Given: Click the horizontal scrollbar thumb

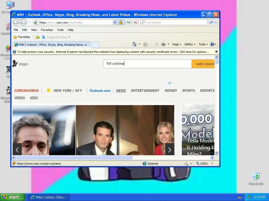Looking at the screenshot, I should 74,157.
